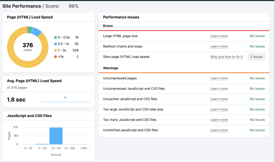Click the Redirect chains and loops row label
This screenshot has height=162, width=275.
123,46
